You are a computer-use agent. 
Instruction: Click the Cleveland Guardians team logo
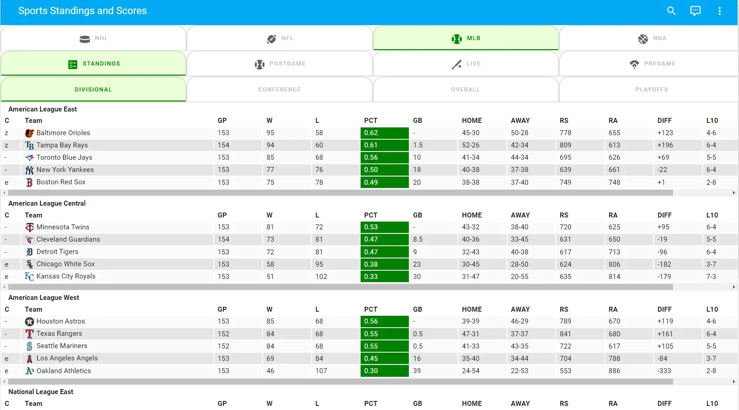(30, 239)
